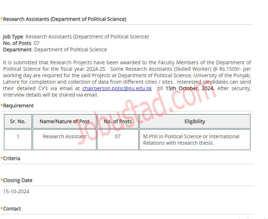Click the Department label line
268x219 pixels.
[x=55, y=50]
